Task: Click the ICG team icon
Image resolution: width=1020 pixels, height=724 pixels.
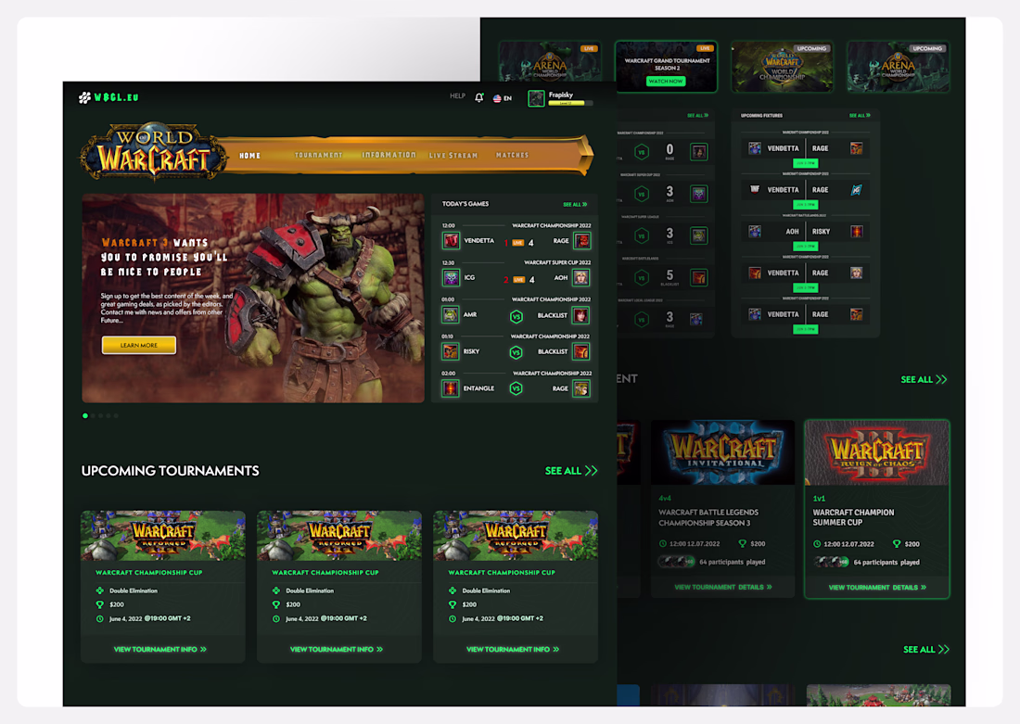Action: tap(451, 278)
